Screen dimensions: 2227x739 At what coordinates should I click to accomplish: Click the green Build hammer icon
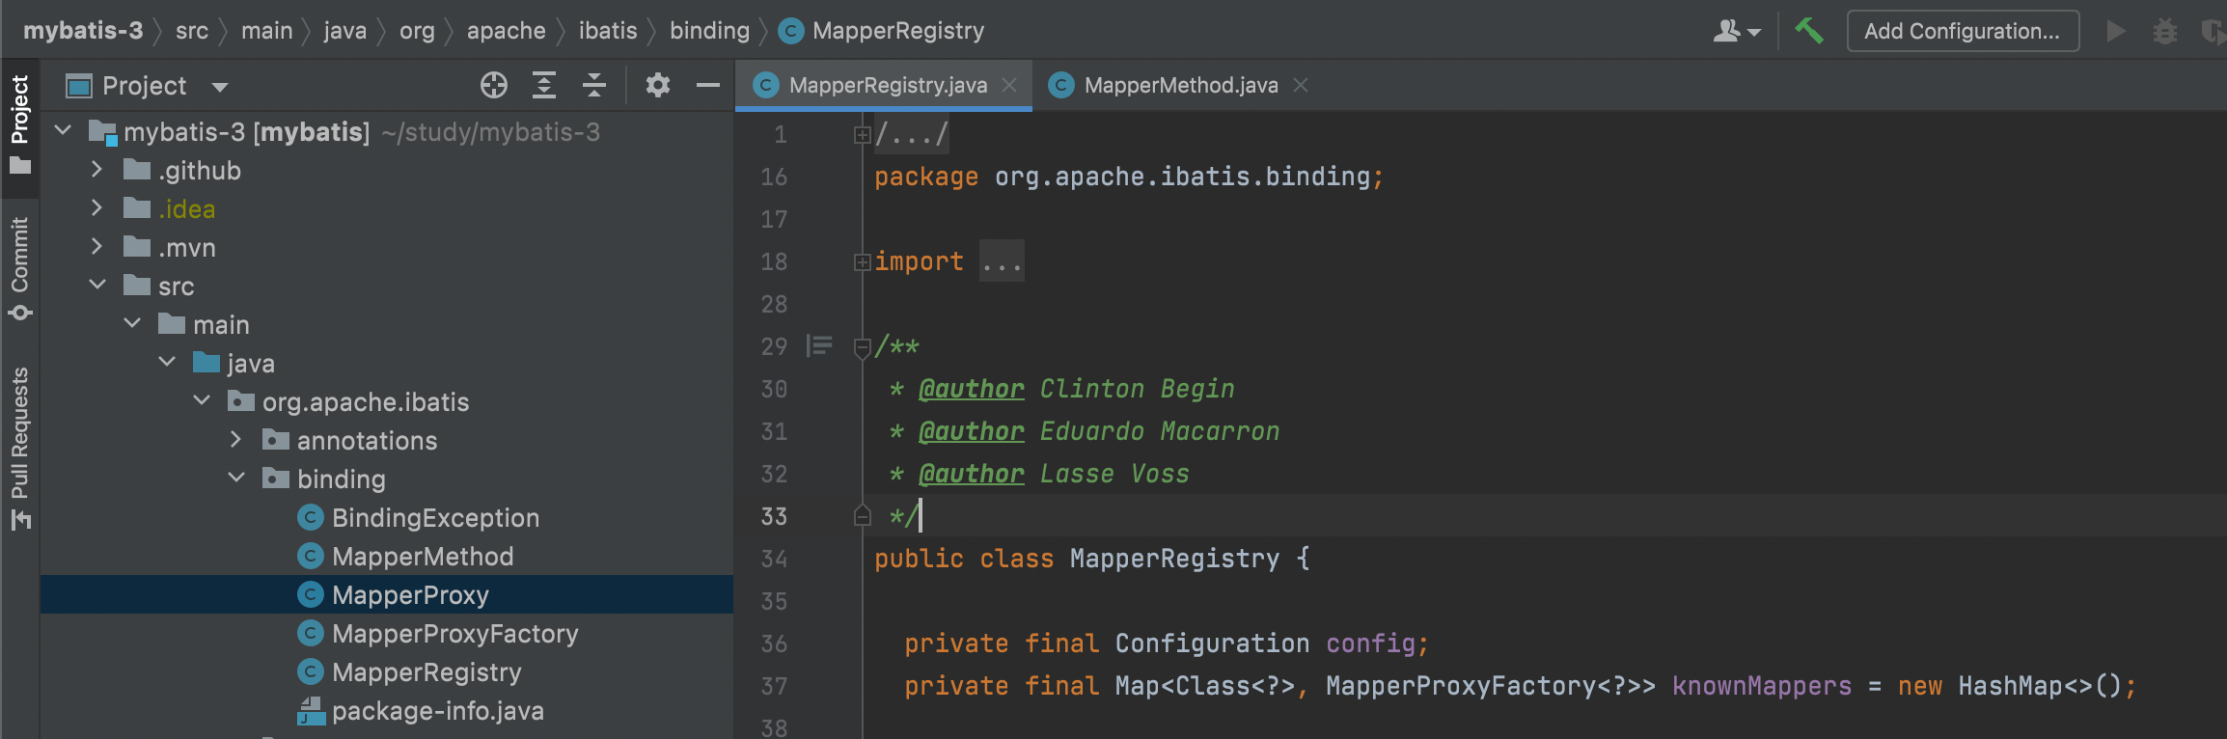click(x=1809, y=31)
